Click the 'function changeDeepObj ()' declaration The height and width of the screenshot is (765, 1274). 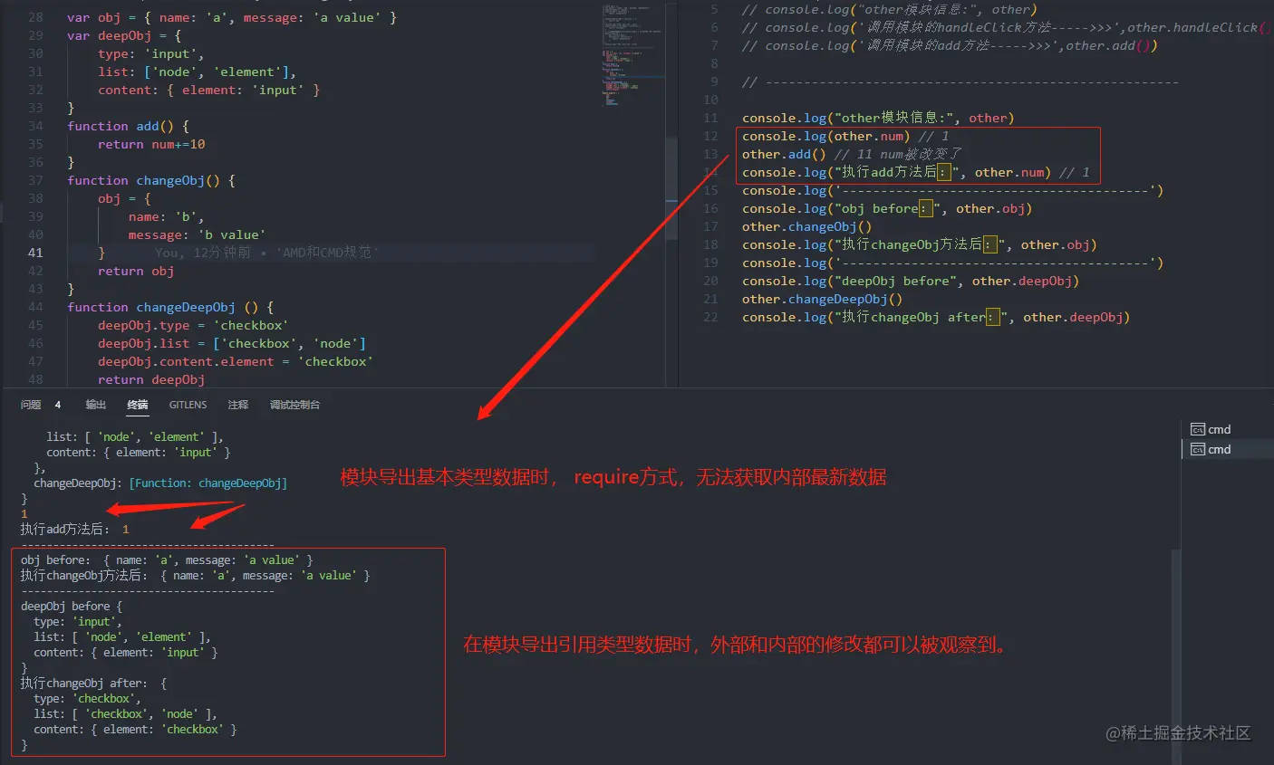point(169,307)
